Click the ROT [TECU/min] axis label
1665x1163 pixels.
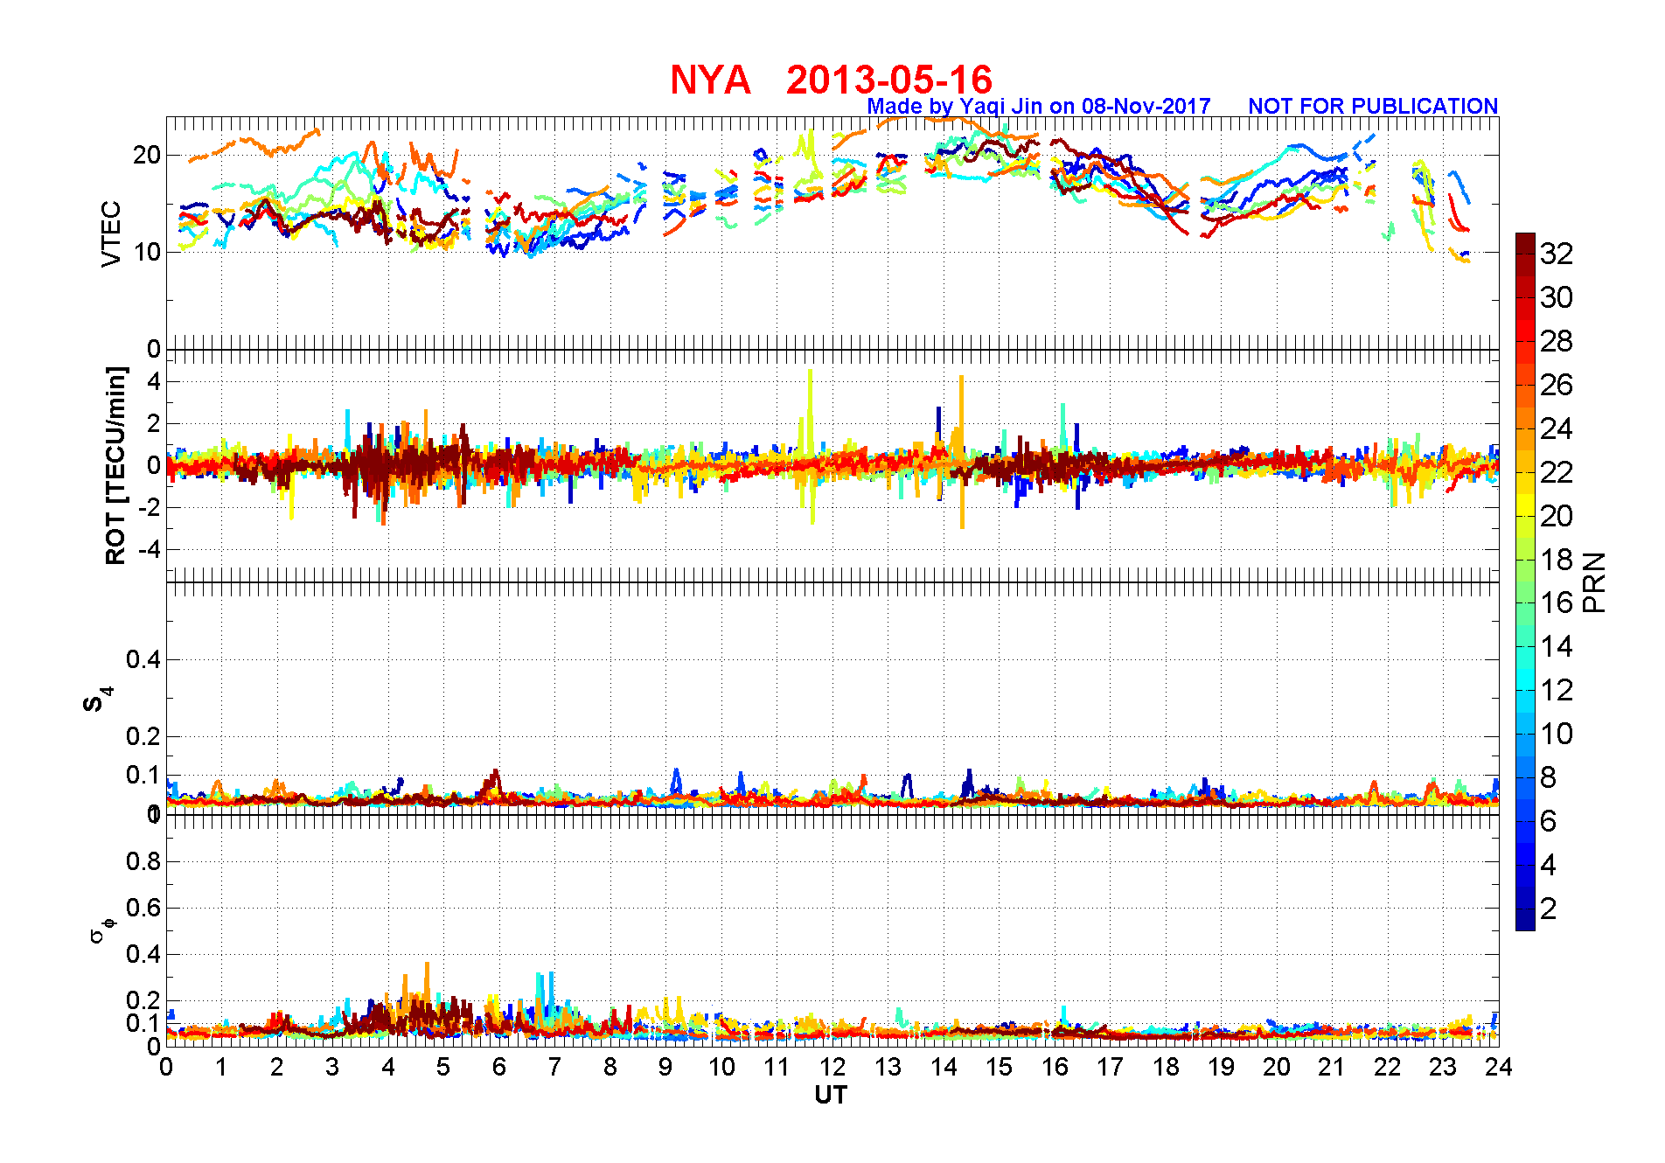pyautogui.click(x=115, y=465)
